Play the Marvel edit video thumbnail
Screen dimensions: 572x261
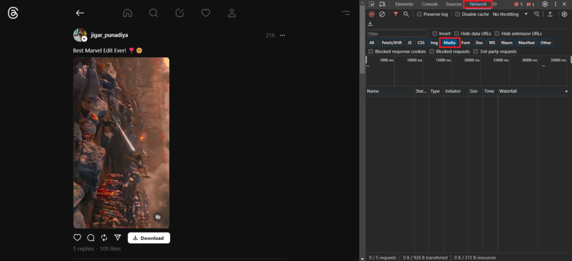pos(121,143)
